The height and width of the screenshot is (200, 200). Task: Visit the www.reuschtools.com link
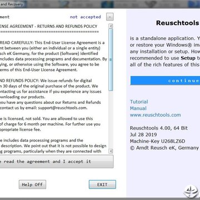click(x=156, y=115)
